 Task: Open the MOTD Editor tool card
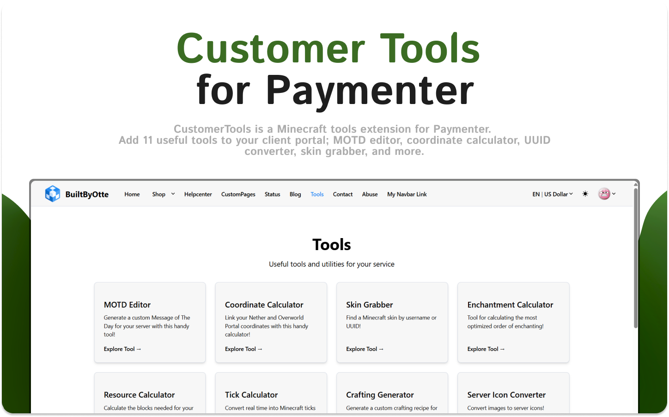[150, 322]
